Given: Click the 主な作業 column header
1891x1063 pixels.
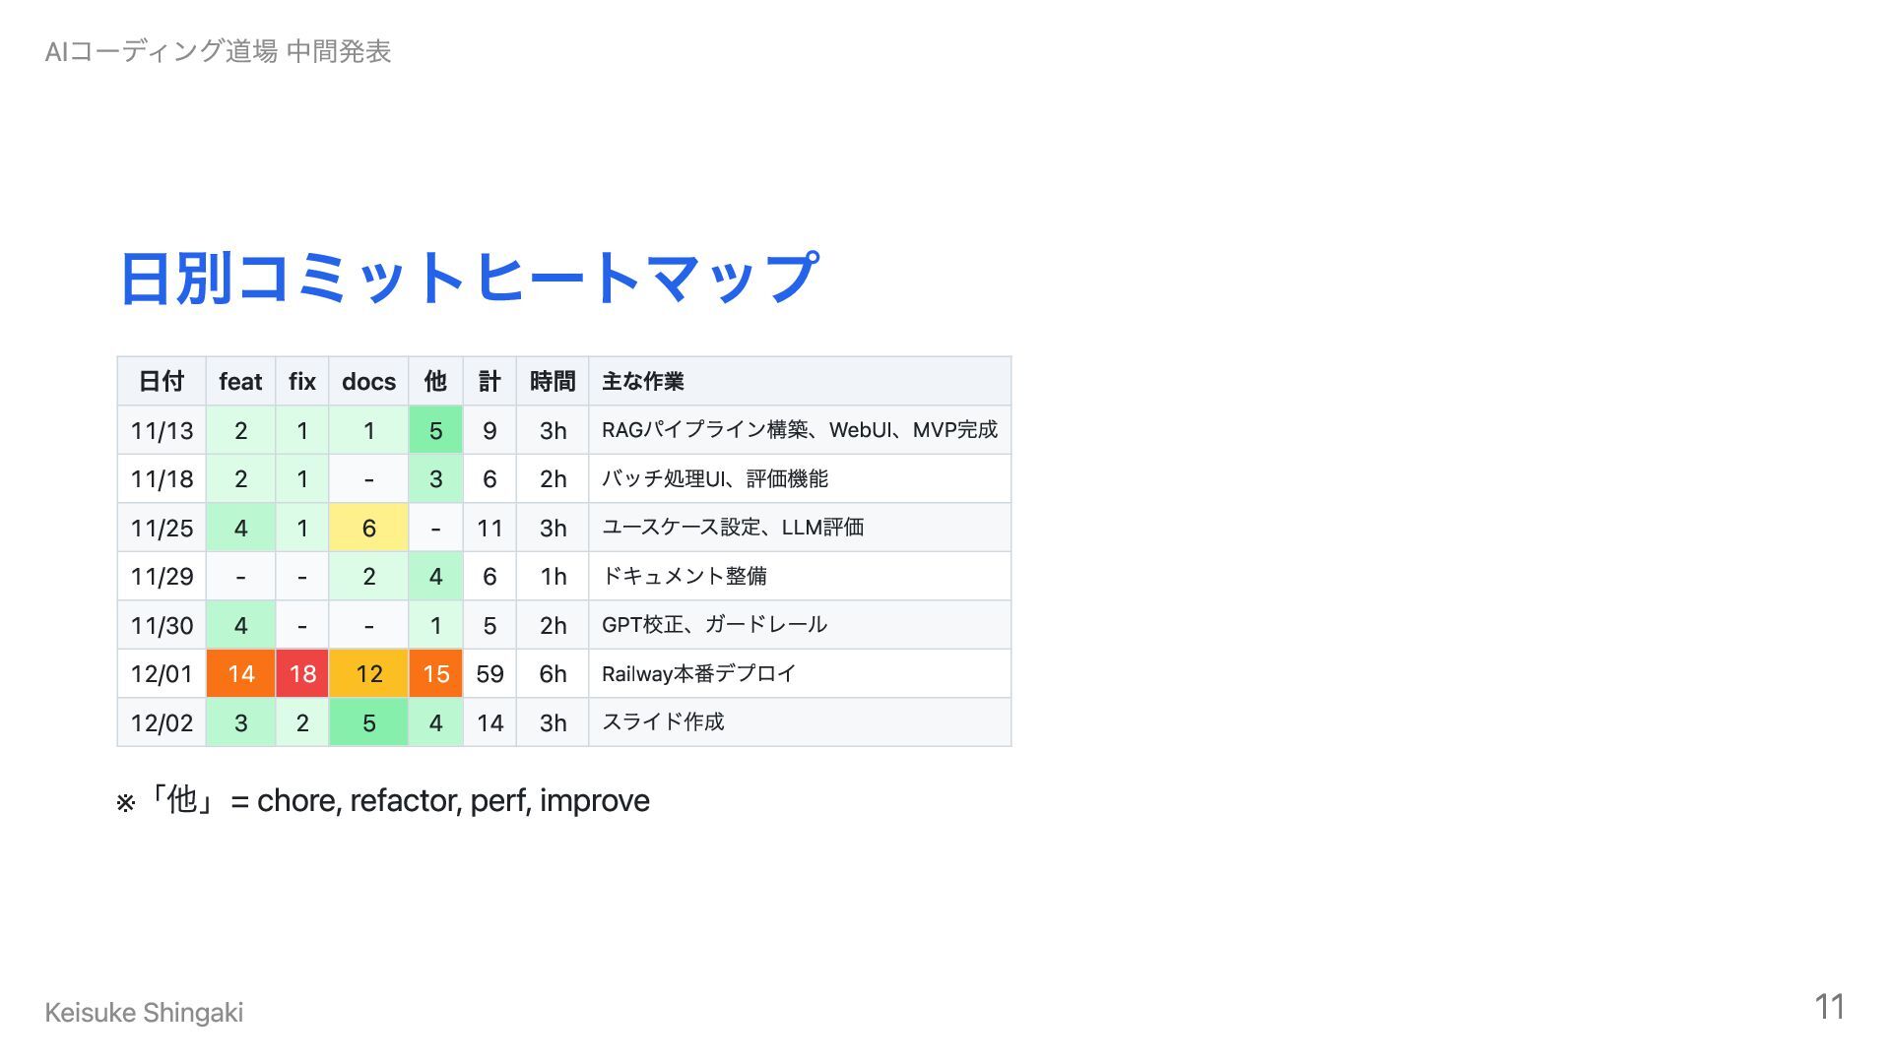Looking at the screenshot, I should pos(643,381).
